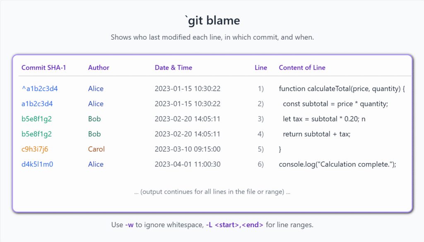The image size is (424, 242).
Task: Click commit b5e8f1g2 on line 4
Action: (x=36, y=134)
